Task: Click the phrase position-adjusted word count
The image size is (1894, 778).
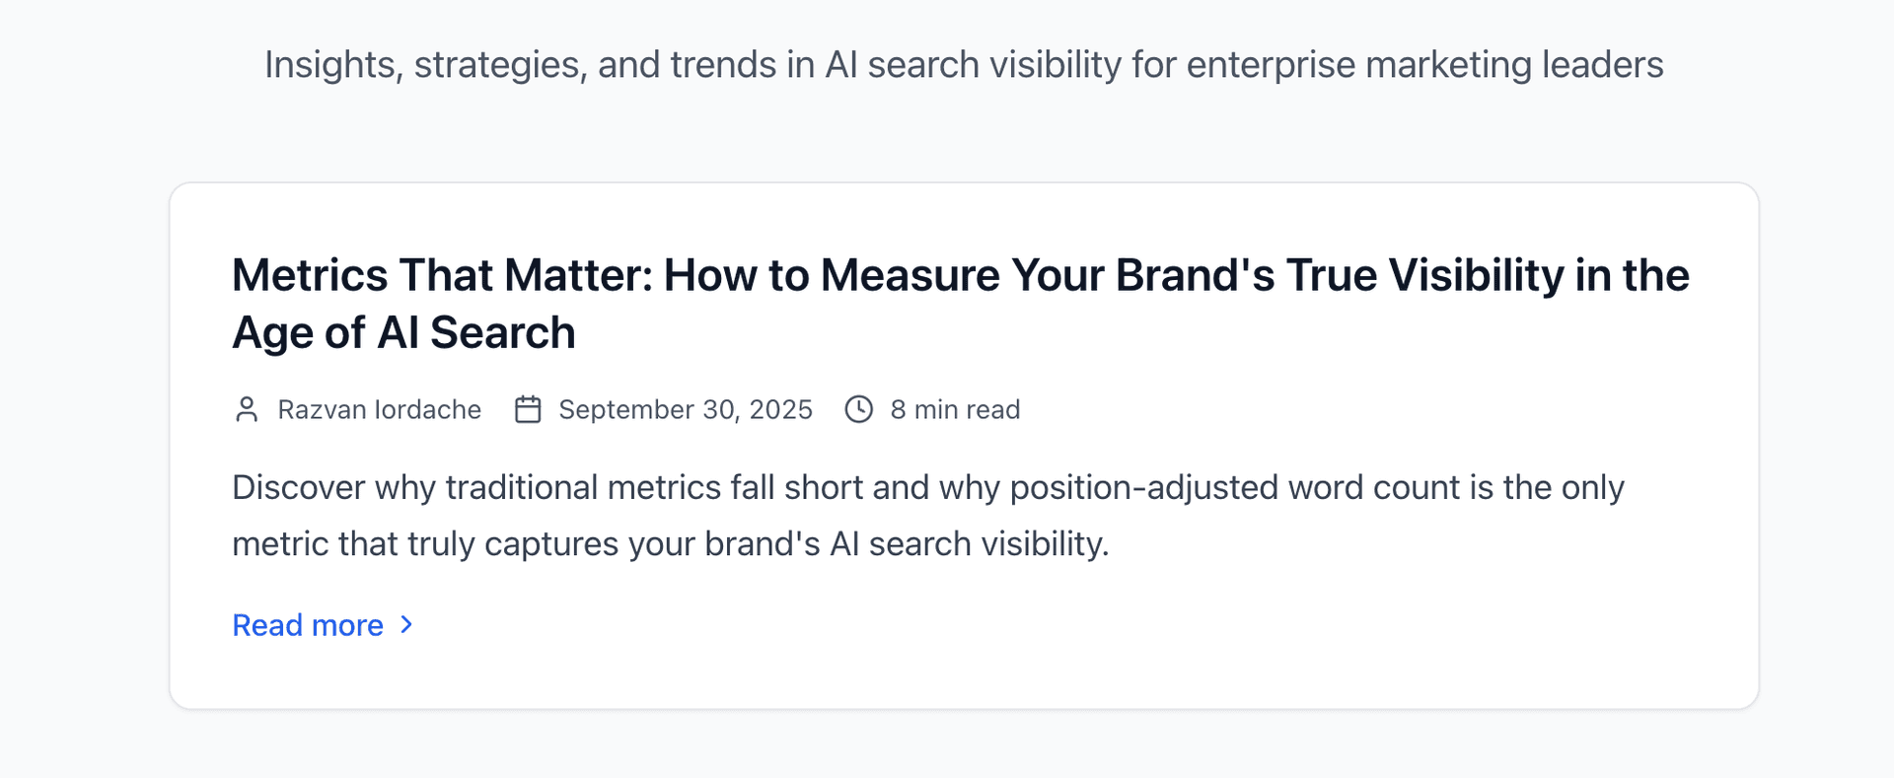Action: point(1233,488)
